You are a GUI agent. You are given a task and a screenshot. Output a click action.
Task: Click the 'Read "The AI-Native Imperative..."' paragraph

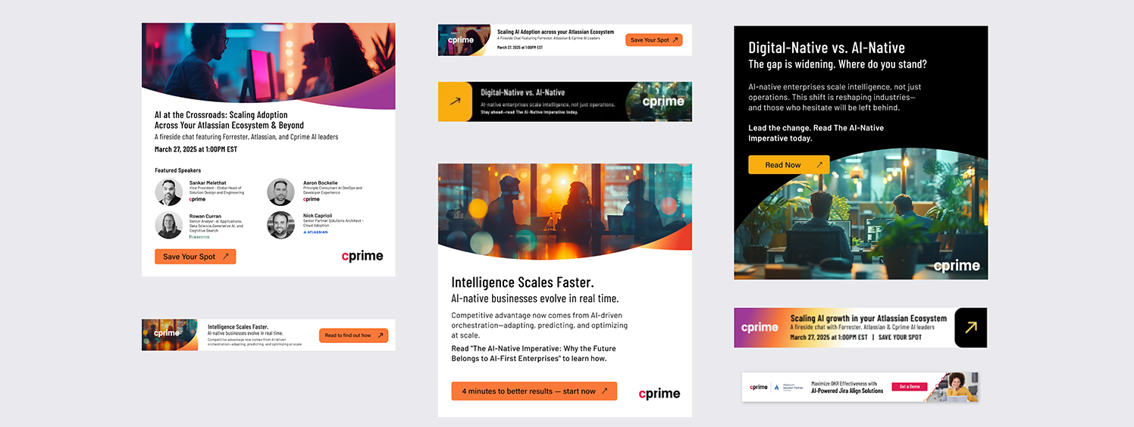tap(534, 354)
